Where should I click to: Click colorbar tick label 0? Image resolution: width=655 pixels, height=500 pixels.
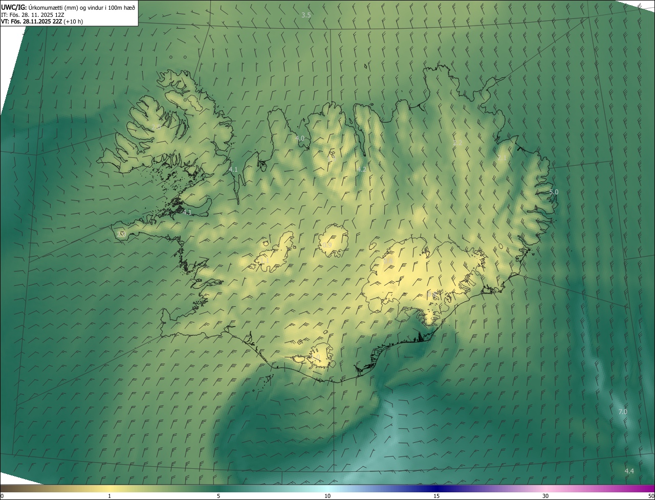click(2, 496)
